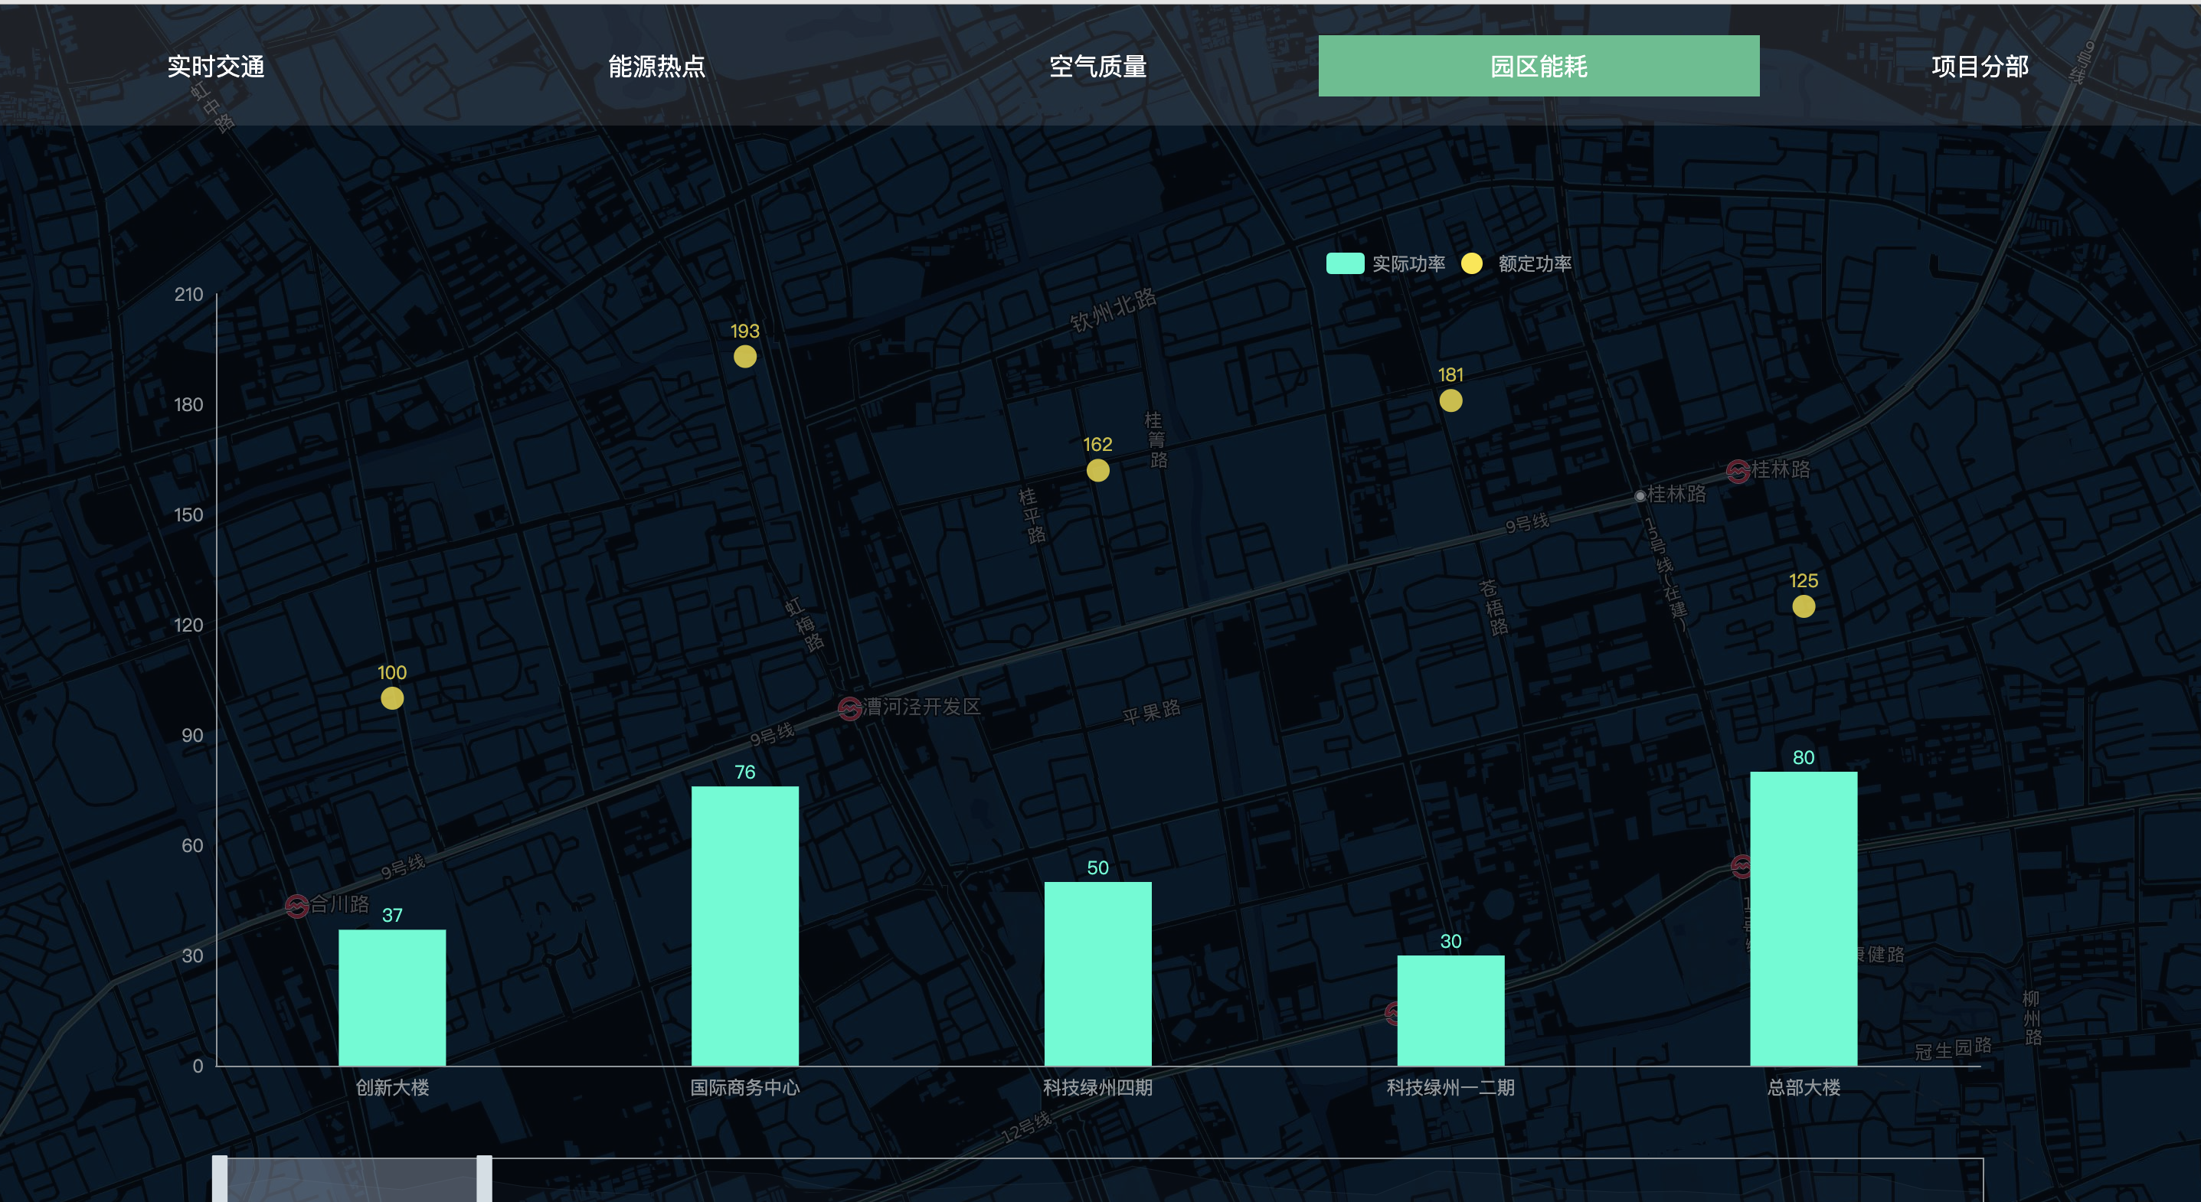Image resolution: width=2201 pixels, height=1202 pixels.
Task: Click yellow rated-power dot labeled 193
Action: [x=744, y=356]
